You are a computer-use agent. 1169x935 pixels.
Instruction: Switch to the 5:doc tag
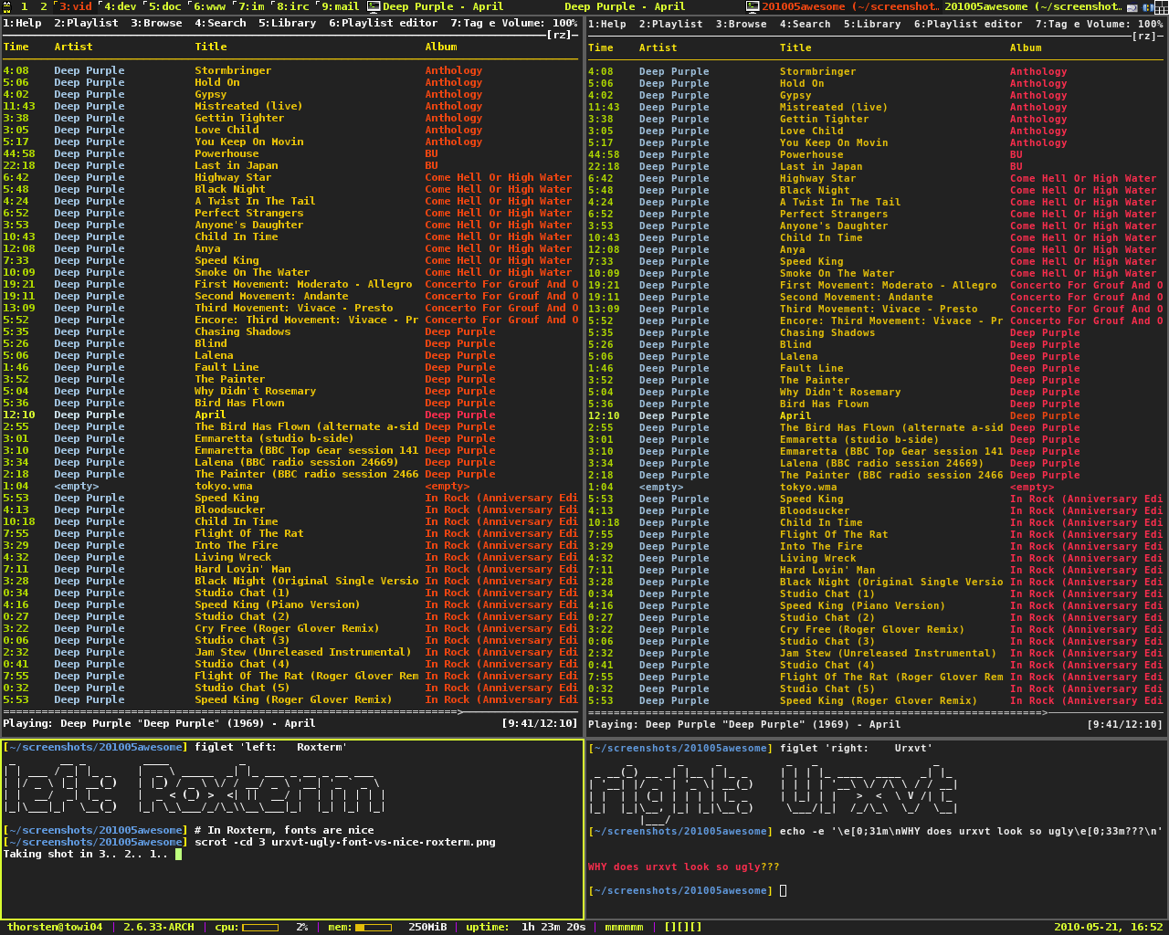164,6
